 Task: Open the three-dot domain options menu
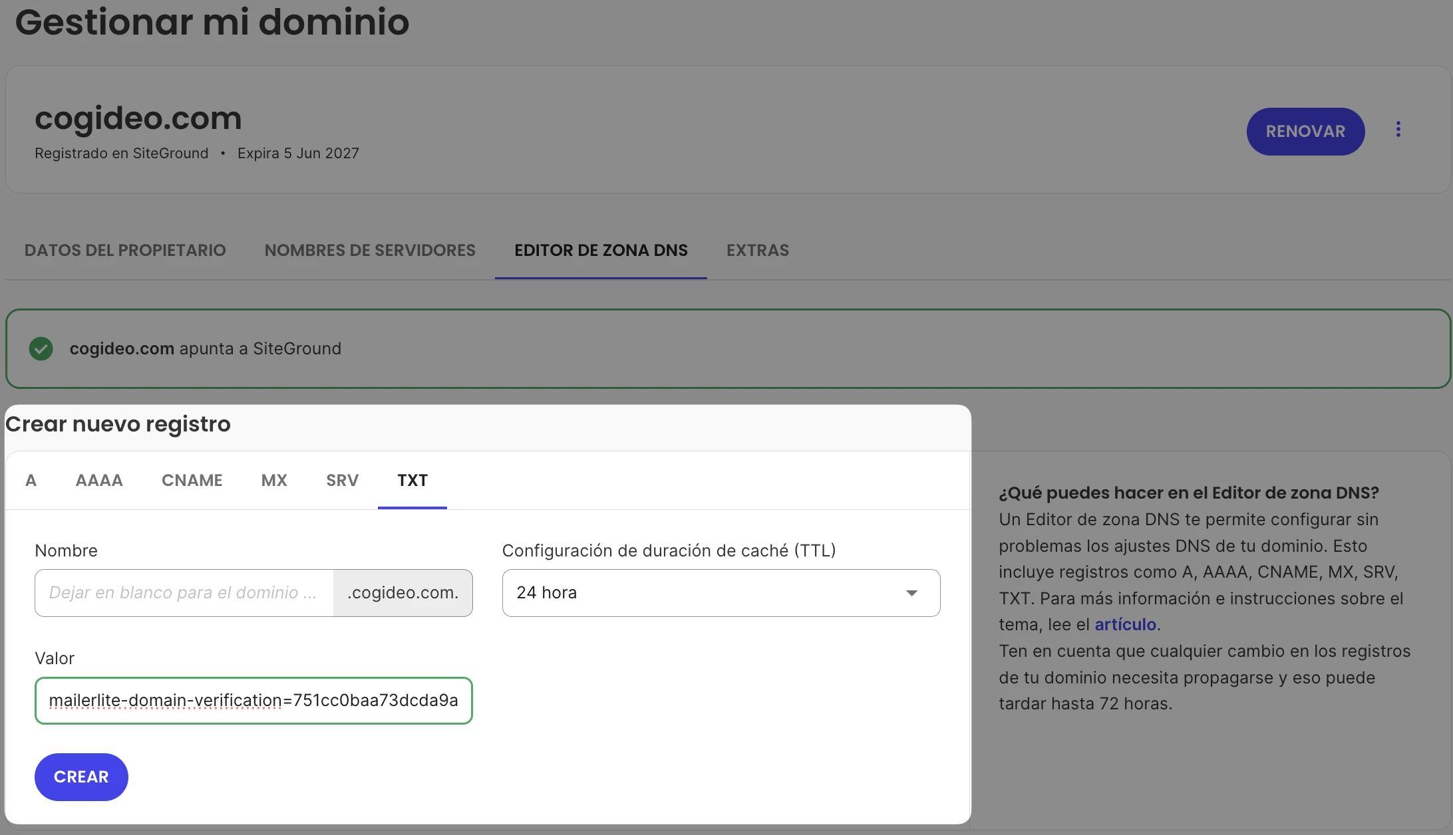pyautogui.click(x=1398, y=130)
